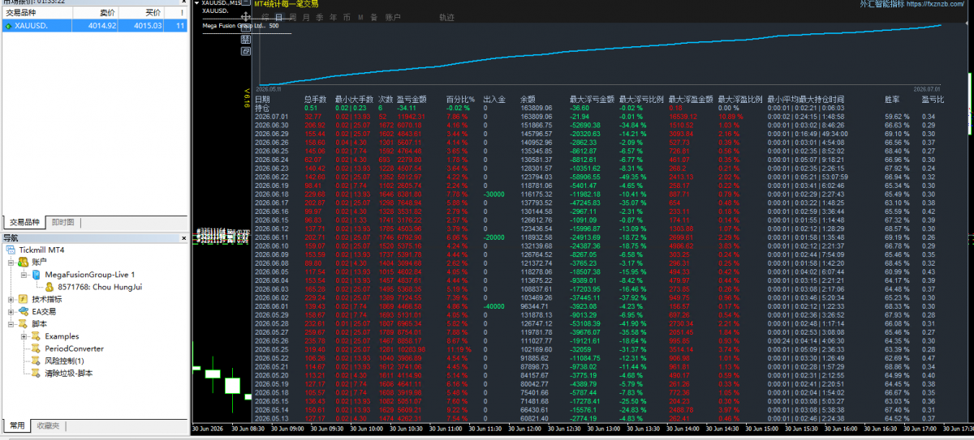Click the XAUUSD. green arrow icon
Screen dimensions: 974x440
[x=8, y=26]
